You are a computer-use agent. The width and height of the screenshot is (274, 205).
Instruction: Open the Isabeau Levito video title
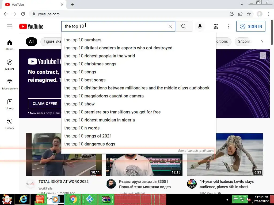click(x=227, y=184)
